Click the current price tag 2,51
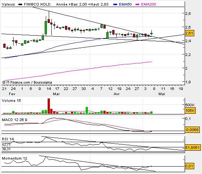Viewport: 202px width, 174px height. coord(189,33)
